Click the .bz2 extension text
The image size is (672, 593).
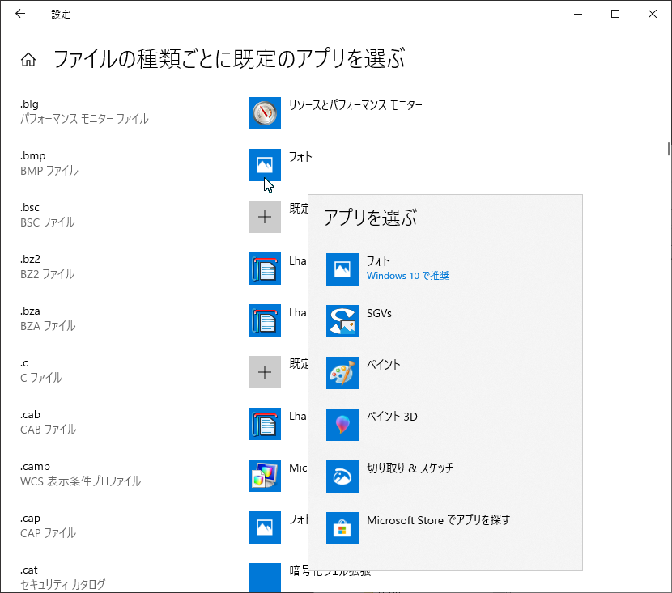[x=30, y=260]
